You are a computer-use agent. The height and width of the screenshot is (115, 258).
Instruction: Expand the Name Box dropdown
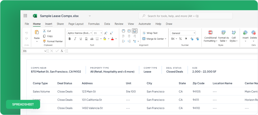point(45,51)
